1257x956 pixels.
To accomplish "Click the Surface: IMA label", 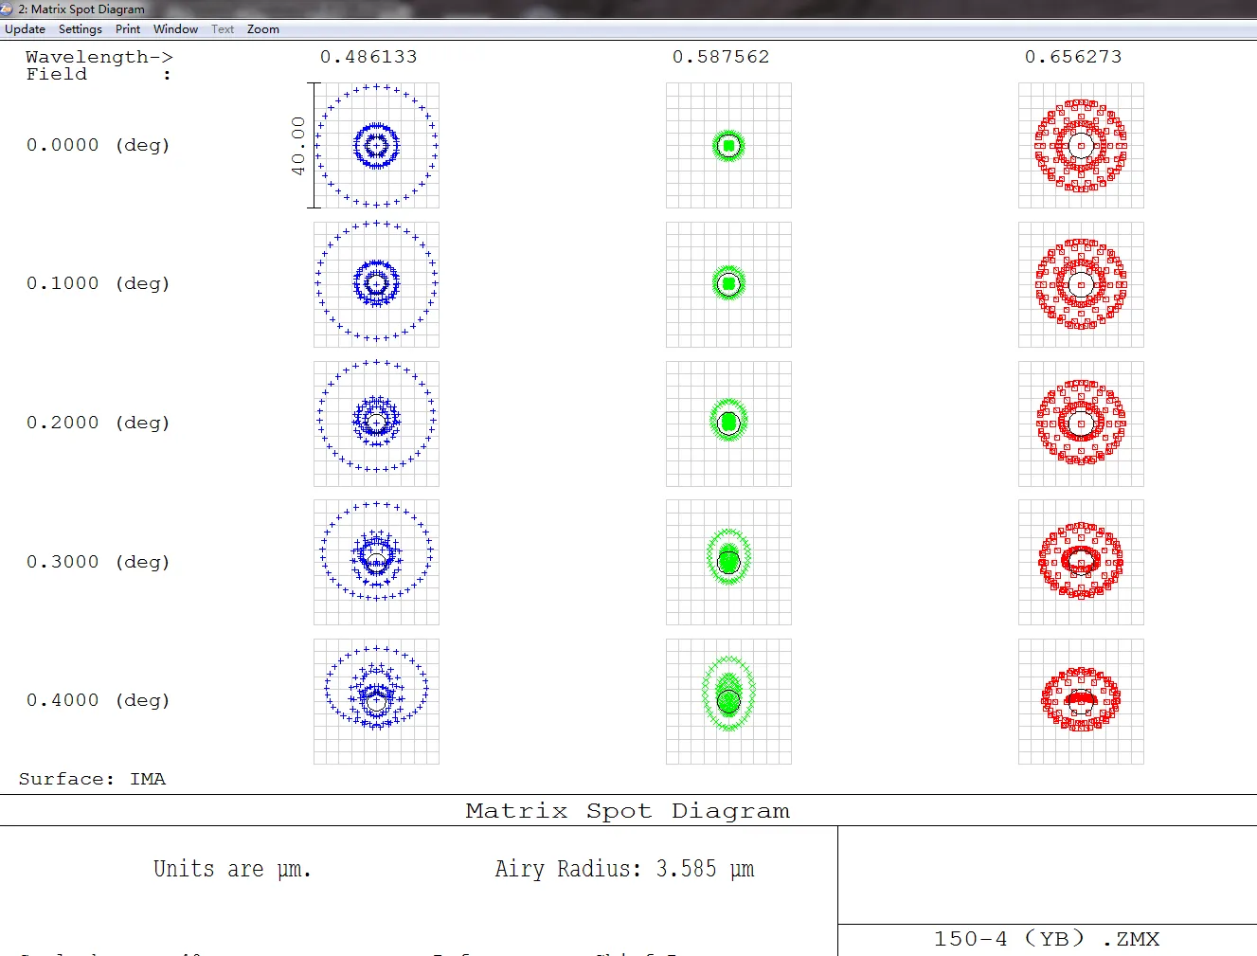I will click(x=92, y=779).
